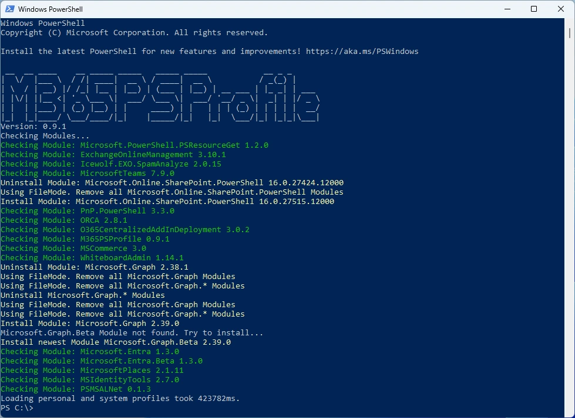Close the Windows PowerShell window
575x418 pixels.
click(561, 9)
